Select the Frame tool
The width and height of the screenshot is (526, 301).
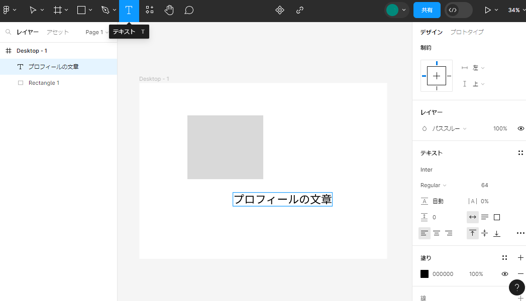coord(58,10)
